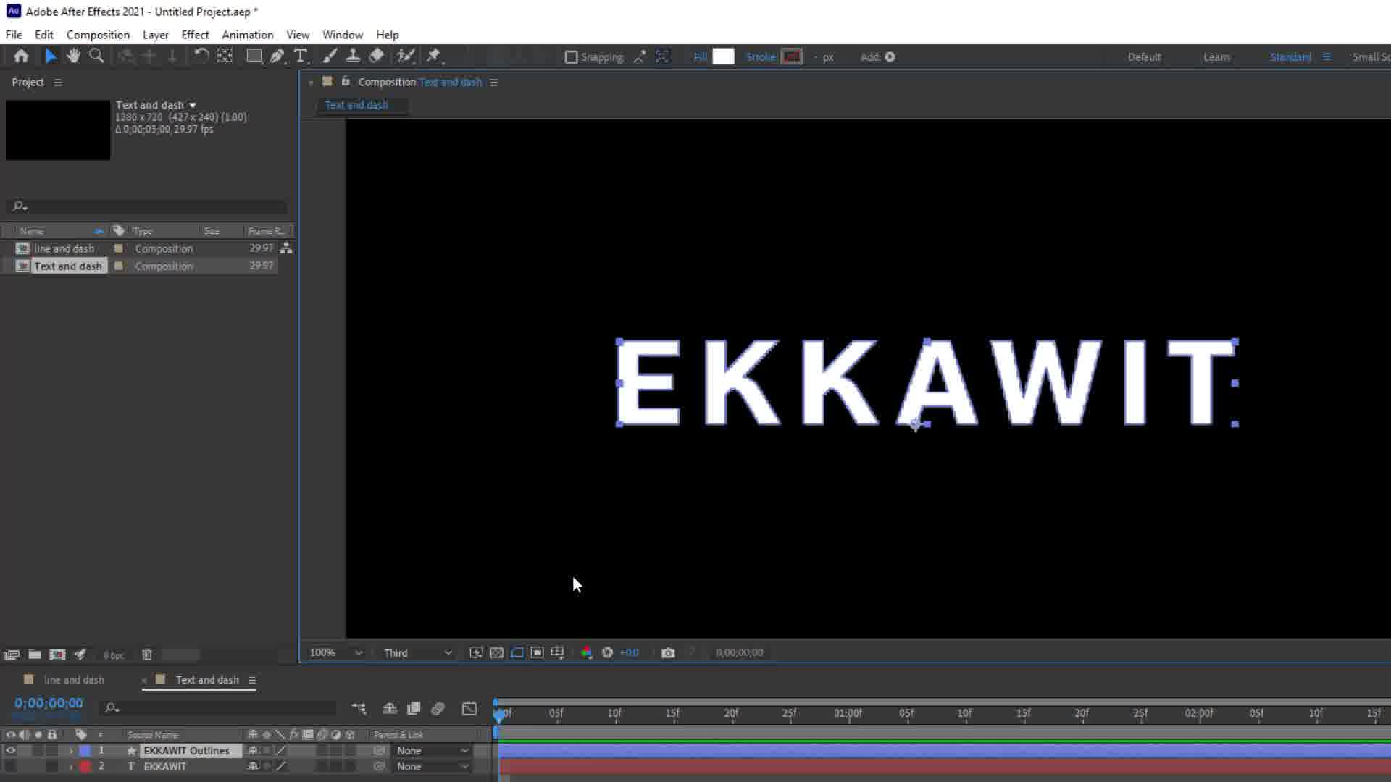Select the Pen tool
Screen dimensions: 1391x782
coord(277,56)
